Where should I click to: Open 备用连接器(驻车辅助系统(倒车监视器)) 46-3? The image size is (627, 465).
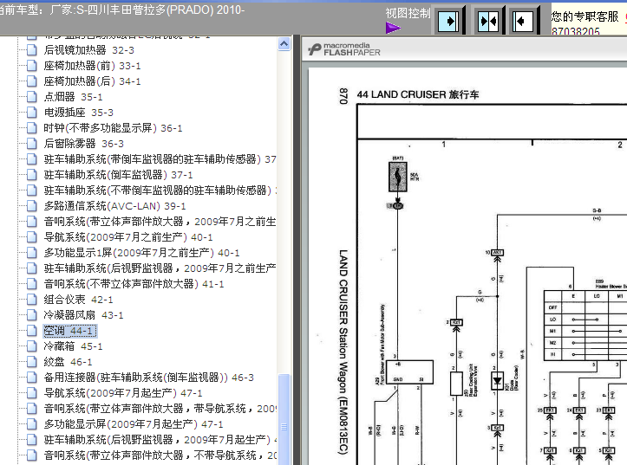tap(149, 378)
